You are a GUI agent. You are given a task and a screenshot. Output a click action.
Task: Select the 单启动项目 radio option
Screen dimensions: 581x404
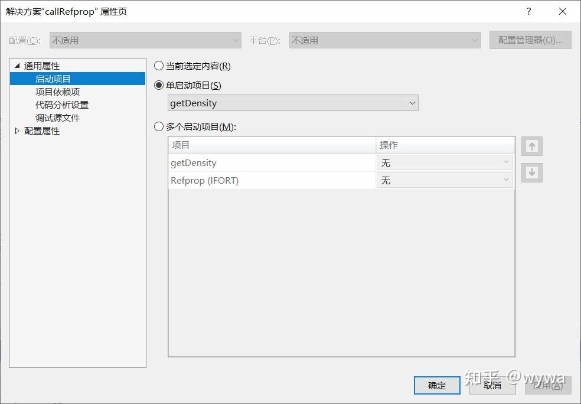(x=158, y=85)
